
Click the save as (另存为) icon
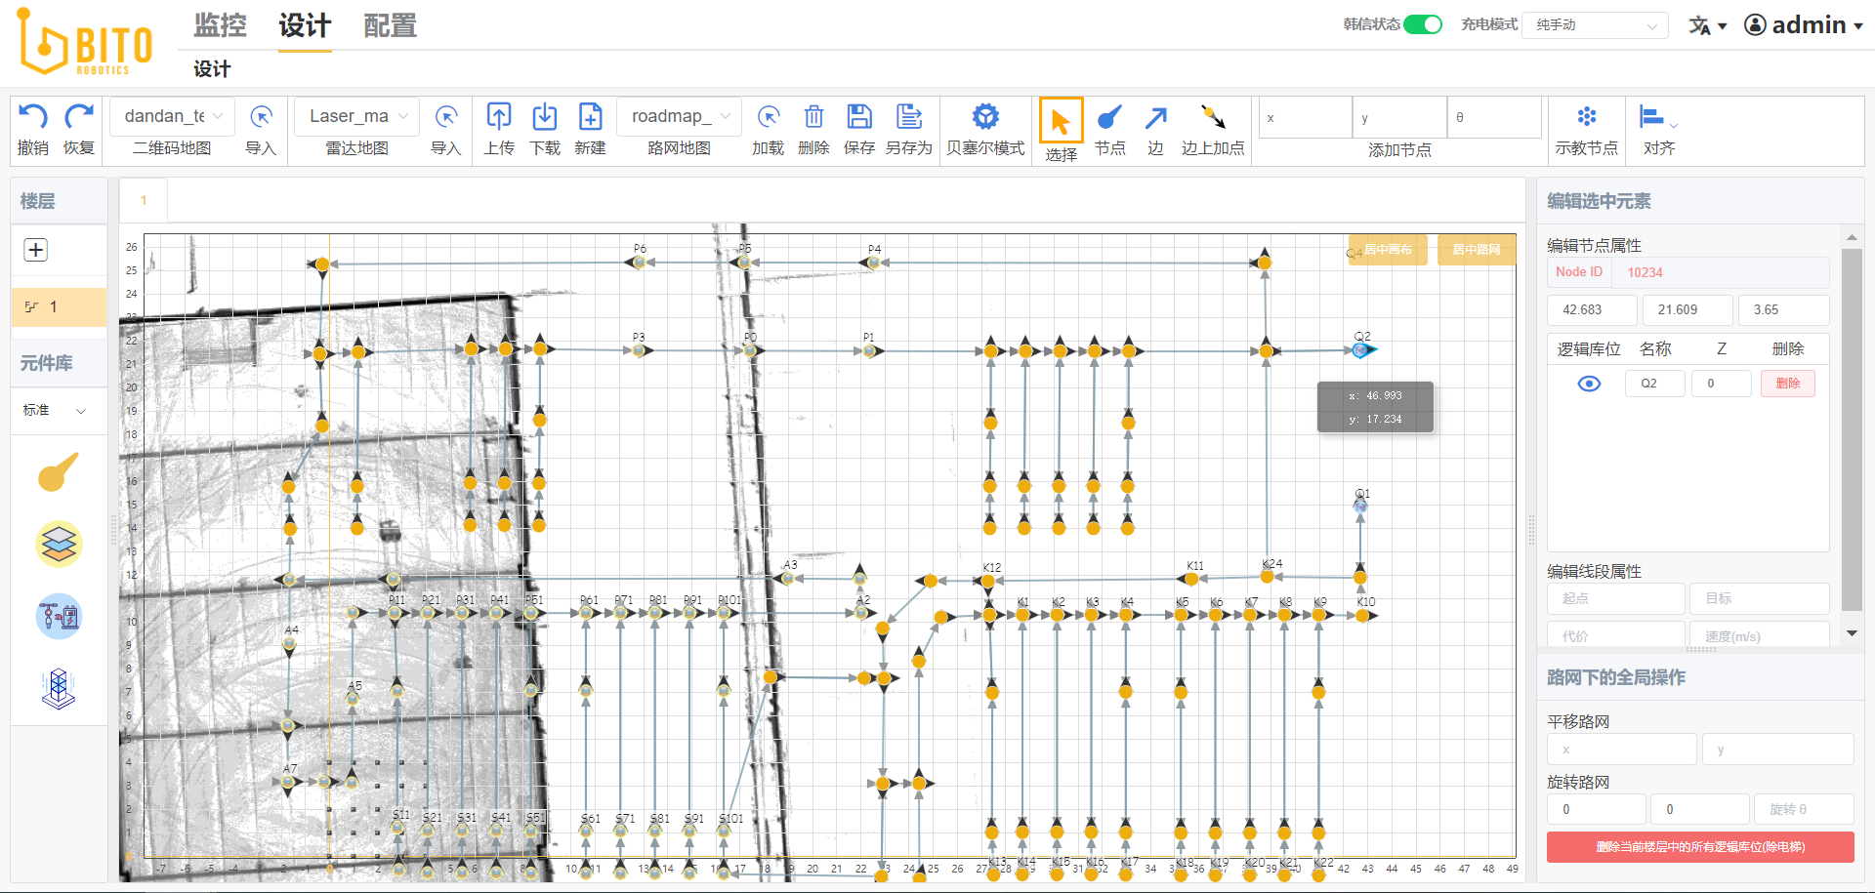(909, 117)
